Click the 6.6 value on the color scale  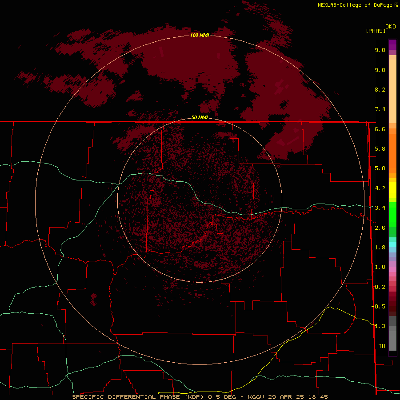pos(380,129)
